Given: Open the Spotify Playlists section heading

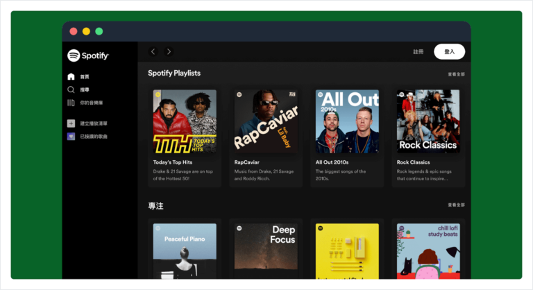Looking at the screenshot, I should coord(174,73).
